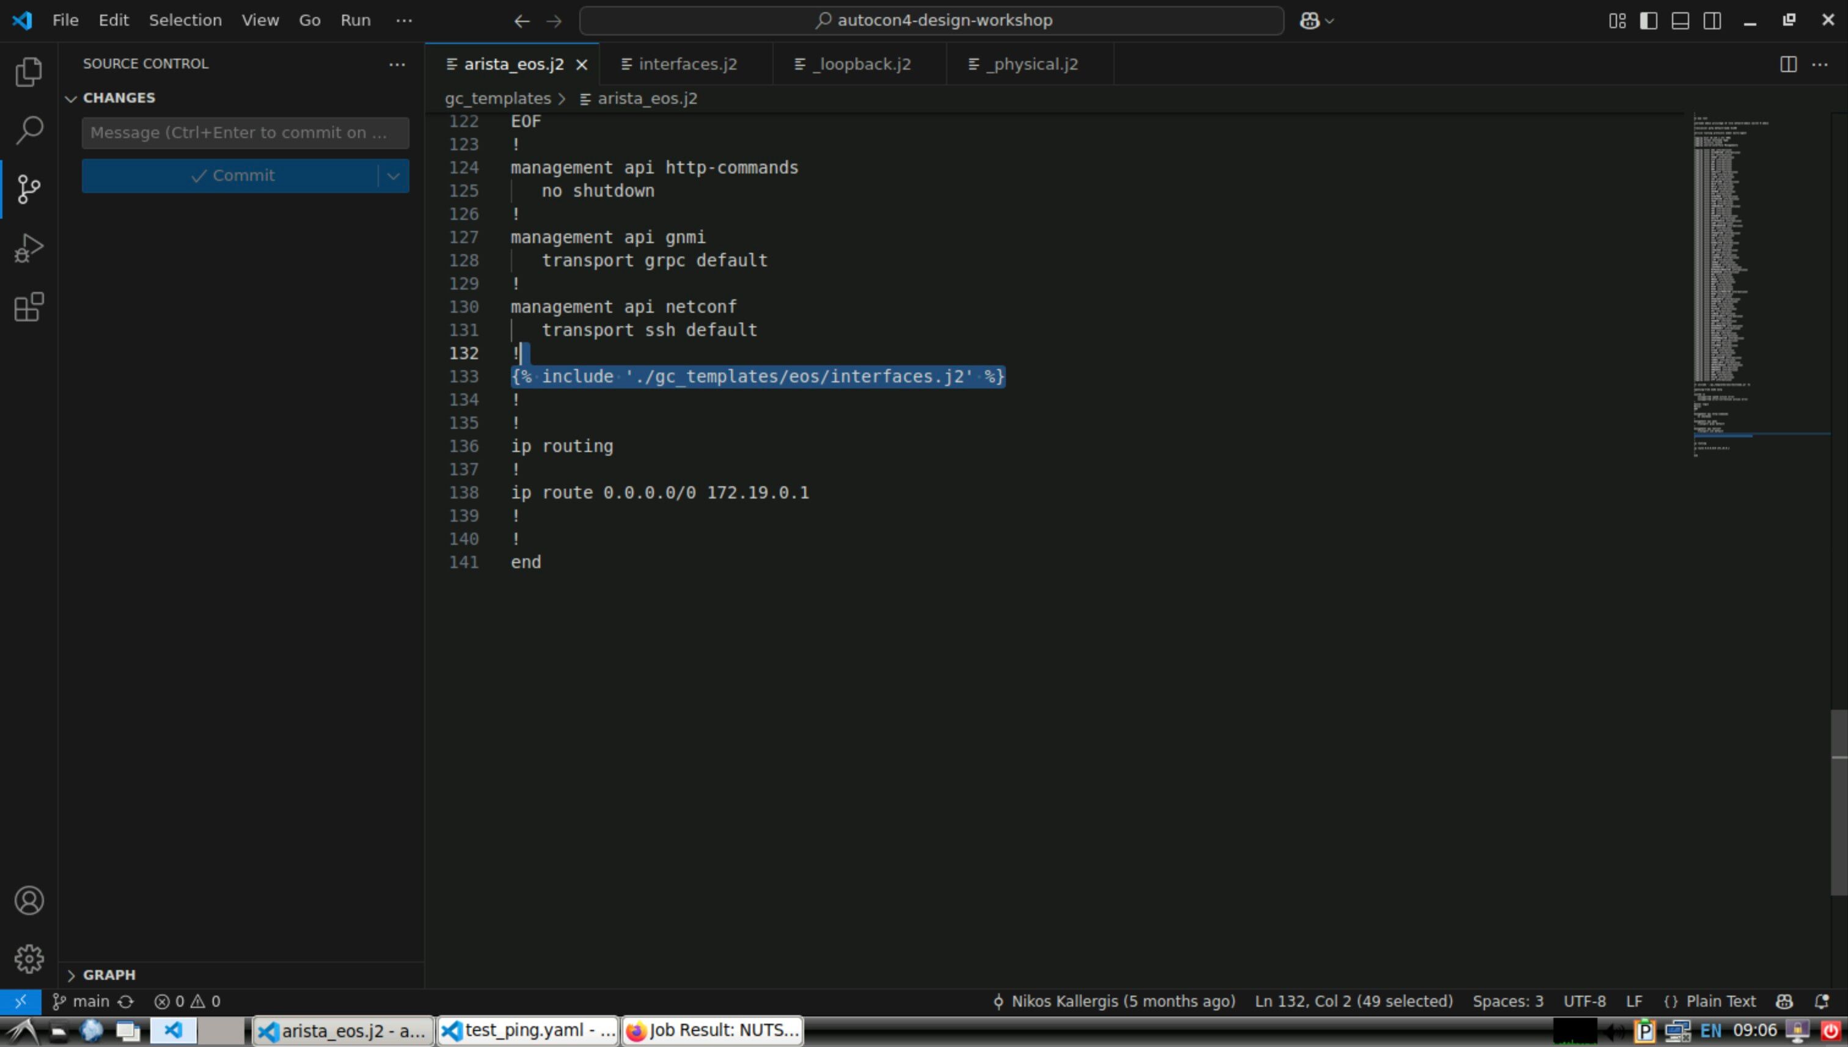Click the Accounts icon
The height and width of the screenshot is (1047, 1848).
pos(29,900)
